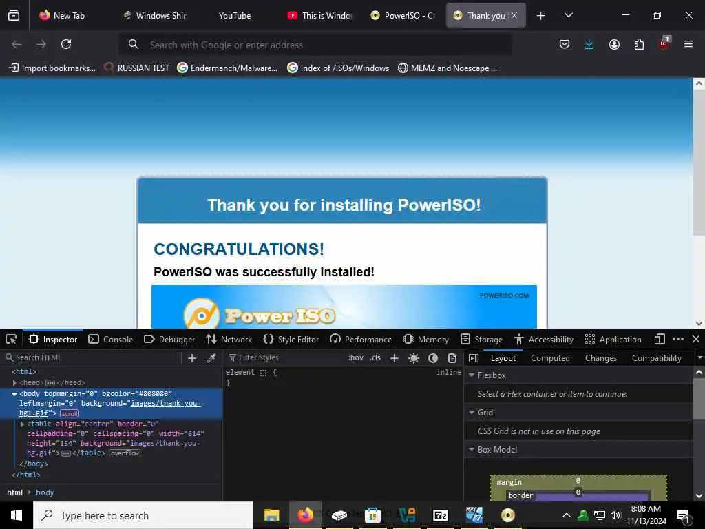Toggle dark color scheme simulation
705x529 pixels.
(433, 358)
